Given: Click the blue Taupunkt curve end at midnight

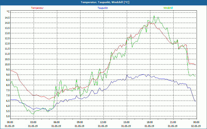Looking at the screenshot, I should point(195,101).
